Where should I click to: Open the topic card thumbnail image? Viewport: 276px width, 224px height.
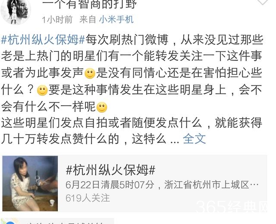tap(30, 183)
